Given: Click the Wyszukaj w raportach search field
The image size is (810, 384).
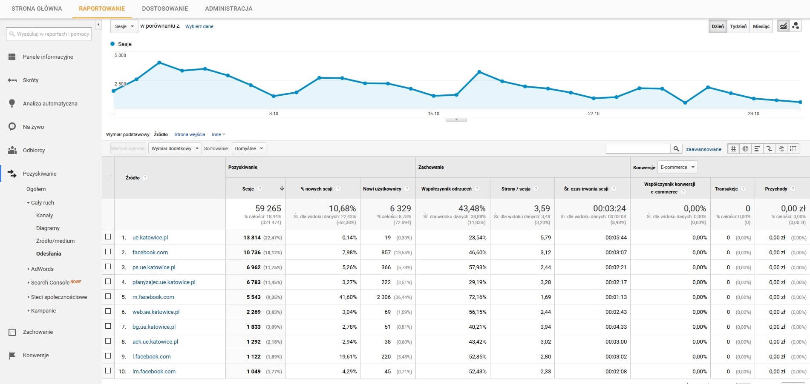Looking at the screenshot, I should click(49, 34).
